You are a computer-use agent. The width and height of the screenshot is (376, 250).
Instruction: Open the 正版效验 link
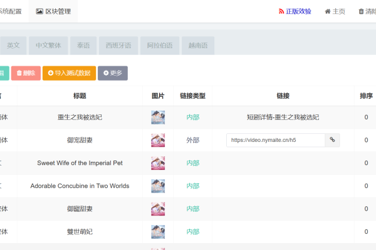click(295, 11)
